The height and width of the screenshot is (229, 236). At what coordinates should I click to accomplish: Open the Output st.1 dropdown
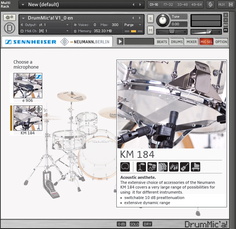tap(67, 25)
